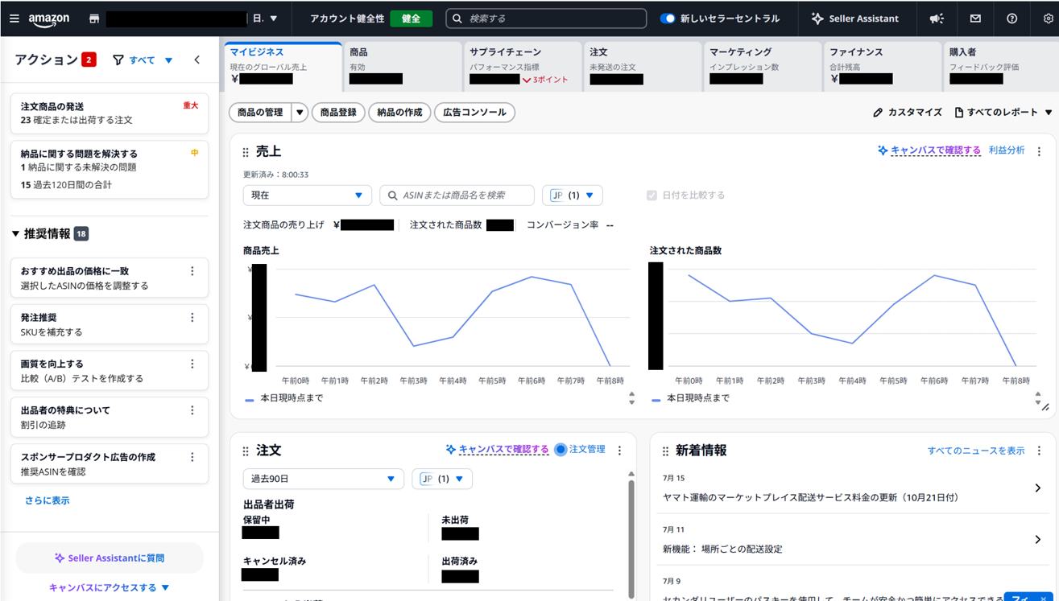Screen dimensions: 1059x601
Task: Open the messages envelope icon
Action: pos(975,19)
